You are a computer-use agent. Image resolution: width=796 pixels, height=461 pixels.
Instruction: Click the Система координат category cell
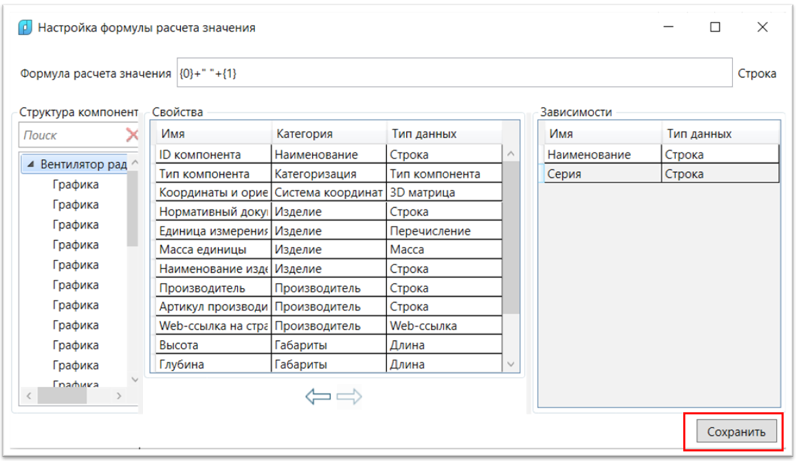point(329,193)
